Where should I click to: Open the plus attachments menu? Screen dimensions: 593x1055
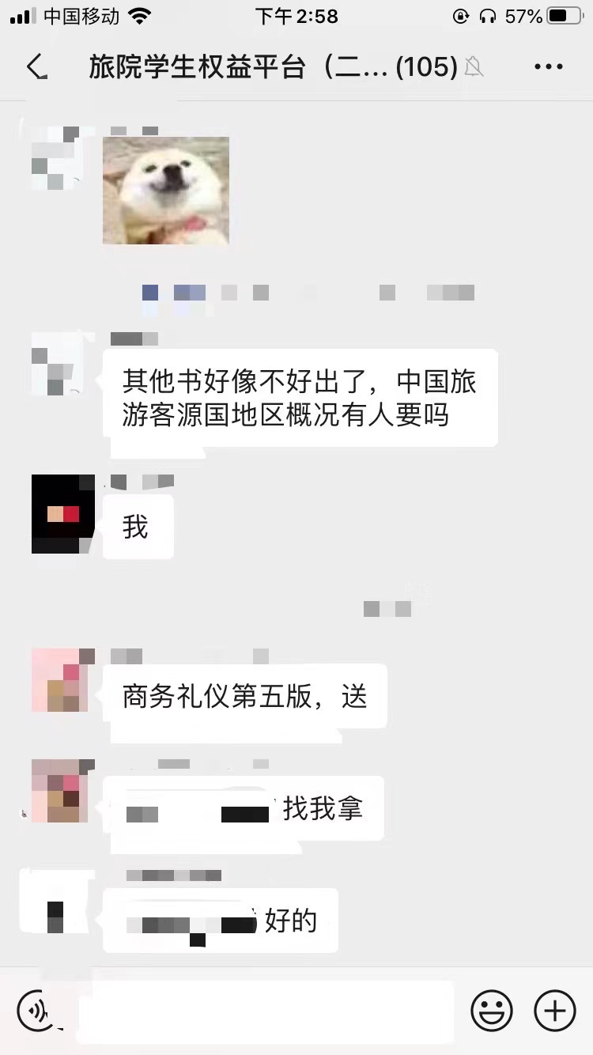(555, 1011)
